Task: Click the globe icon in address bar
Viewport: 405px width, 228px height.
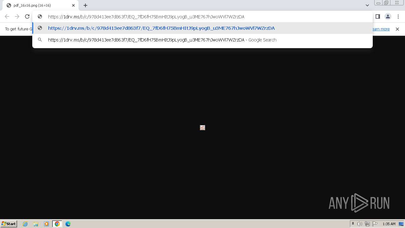Action: tap(40, 17)
